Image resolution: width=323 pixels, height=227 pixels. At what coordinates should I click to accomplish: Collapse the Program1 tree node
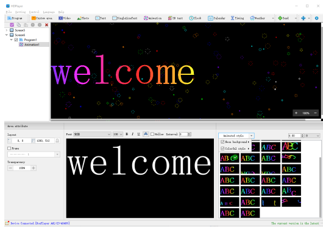12,40
